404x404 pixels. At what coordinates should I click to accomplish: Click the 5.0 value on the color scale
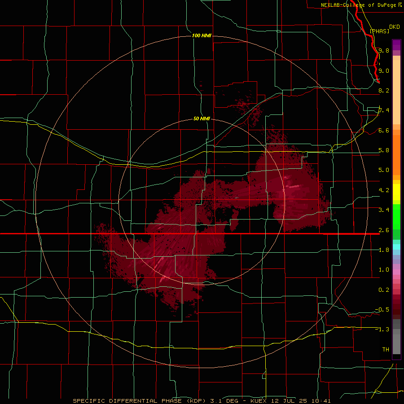point(384,170)
